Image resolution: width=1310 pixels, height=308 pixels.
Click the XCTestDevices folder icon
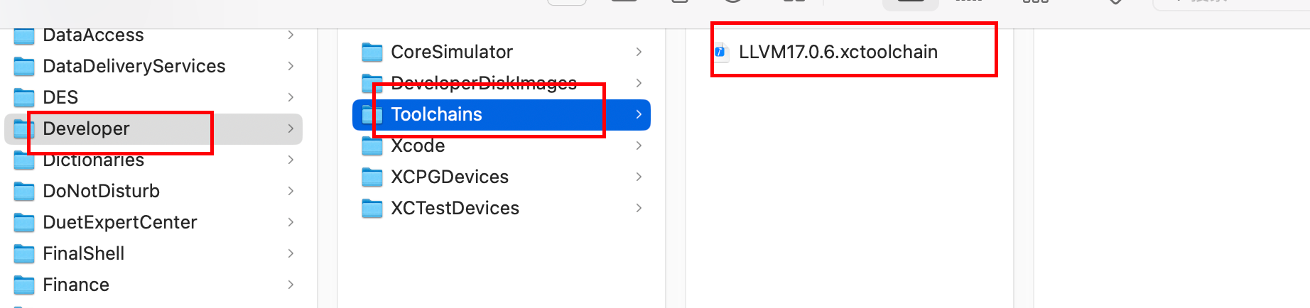click(x=372, y=208)
